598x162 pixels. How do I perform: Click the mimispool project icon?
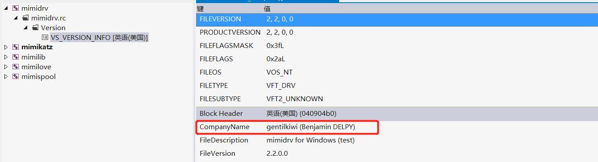pyautogui.click(x=16, y=76)
